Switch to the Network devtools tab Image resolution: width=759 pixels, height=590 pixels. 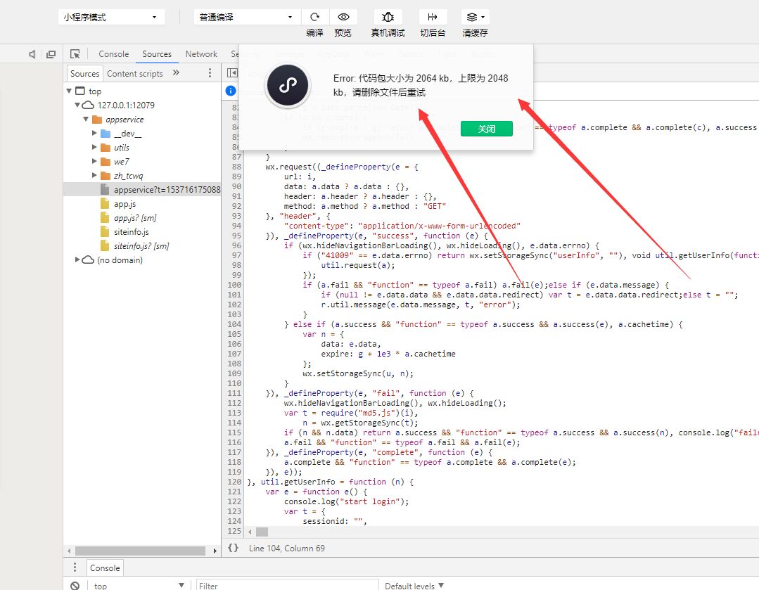[x=201, y=54]
